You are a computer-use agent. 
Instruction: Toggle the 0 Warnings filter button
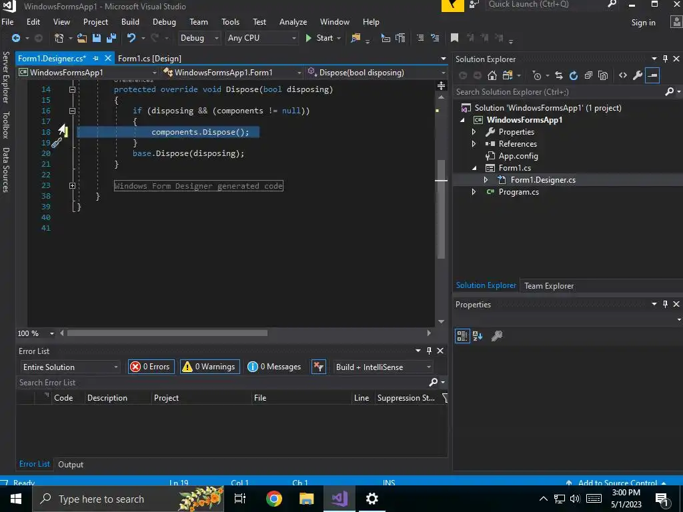pos(209,367)
